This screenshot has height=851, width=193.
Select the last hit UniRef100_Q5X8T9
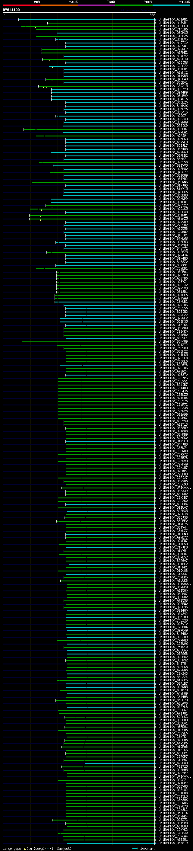pyautogui.click(x=173, y=843)
